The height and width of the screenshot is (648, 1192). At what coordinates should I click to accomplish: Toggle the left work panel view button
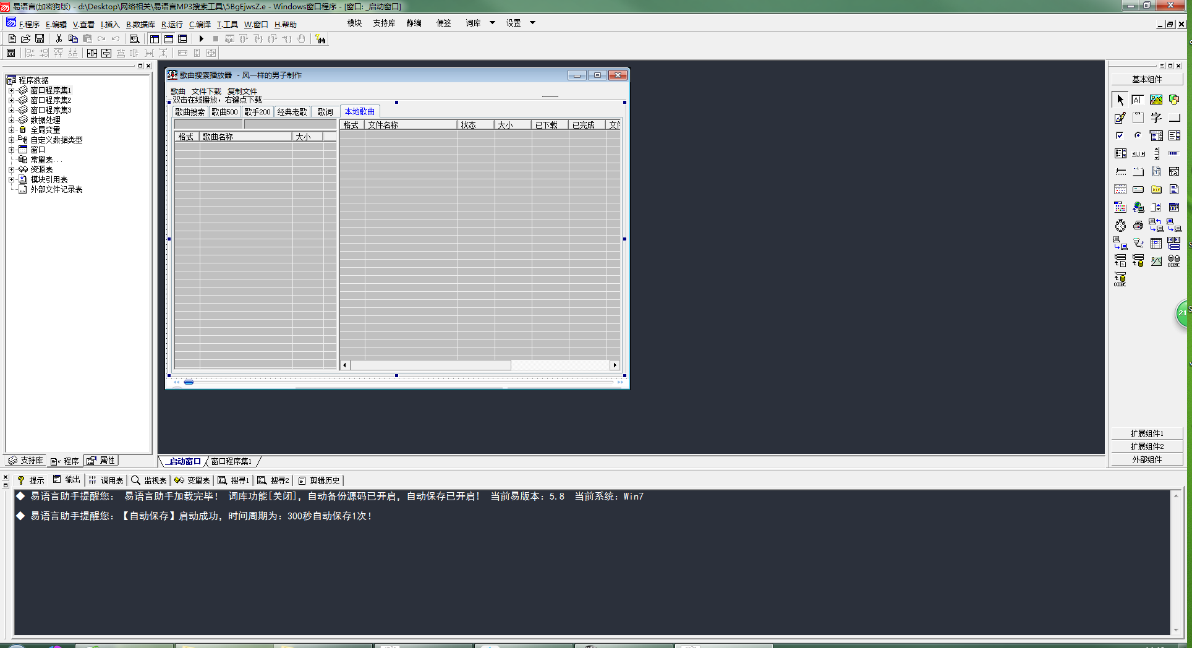click(x=155, y=39)
